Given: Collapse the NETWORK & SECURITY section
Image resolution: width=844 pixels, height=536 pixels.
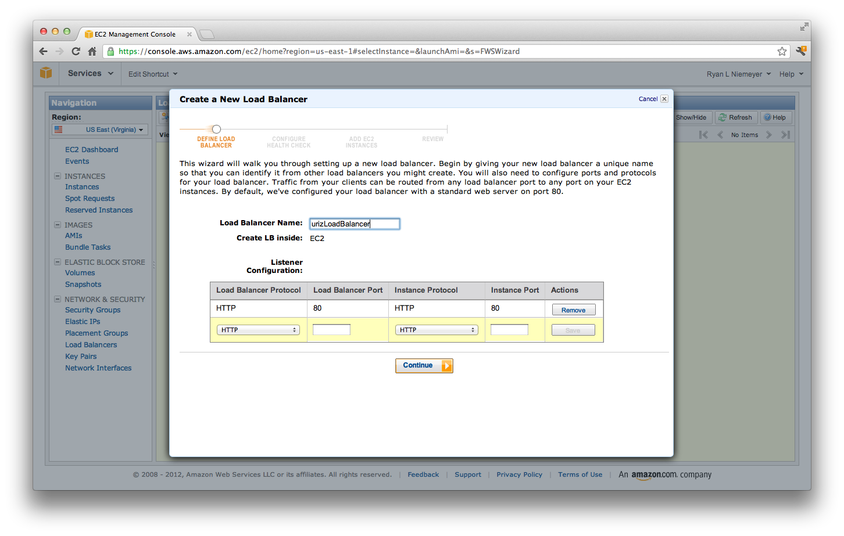Looking at the screenshot, I should pyautogui.click(x=58, y=299).
